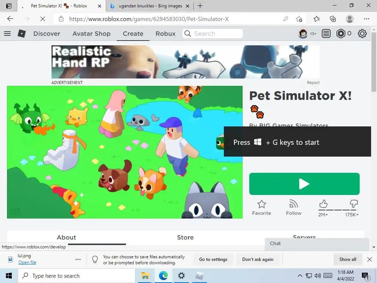Open the Edge tab actions menu icon
The width and height of the screenshot is (377, 283).
point(9,6)
